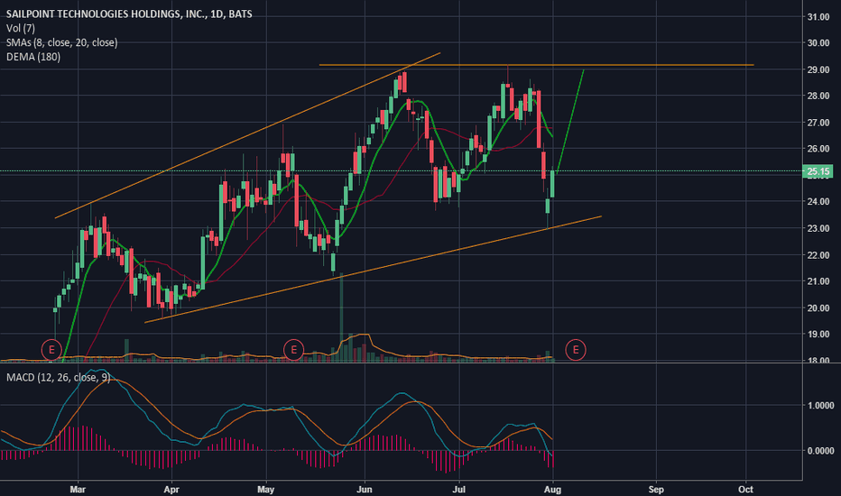Click the Apr date axis label
Viewport: 841px width, 496px height.
click(x=171, y=489)
